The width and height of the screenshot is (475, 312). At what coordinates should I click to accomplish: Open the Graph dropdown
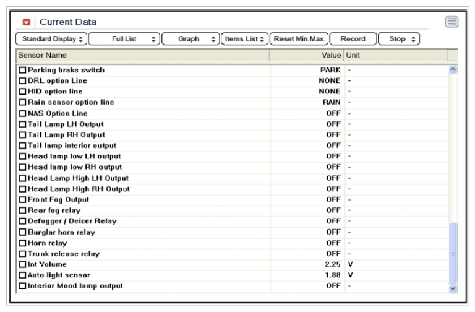[x=190, y=39]
